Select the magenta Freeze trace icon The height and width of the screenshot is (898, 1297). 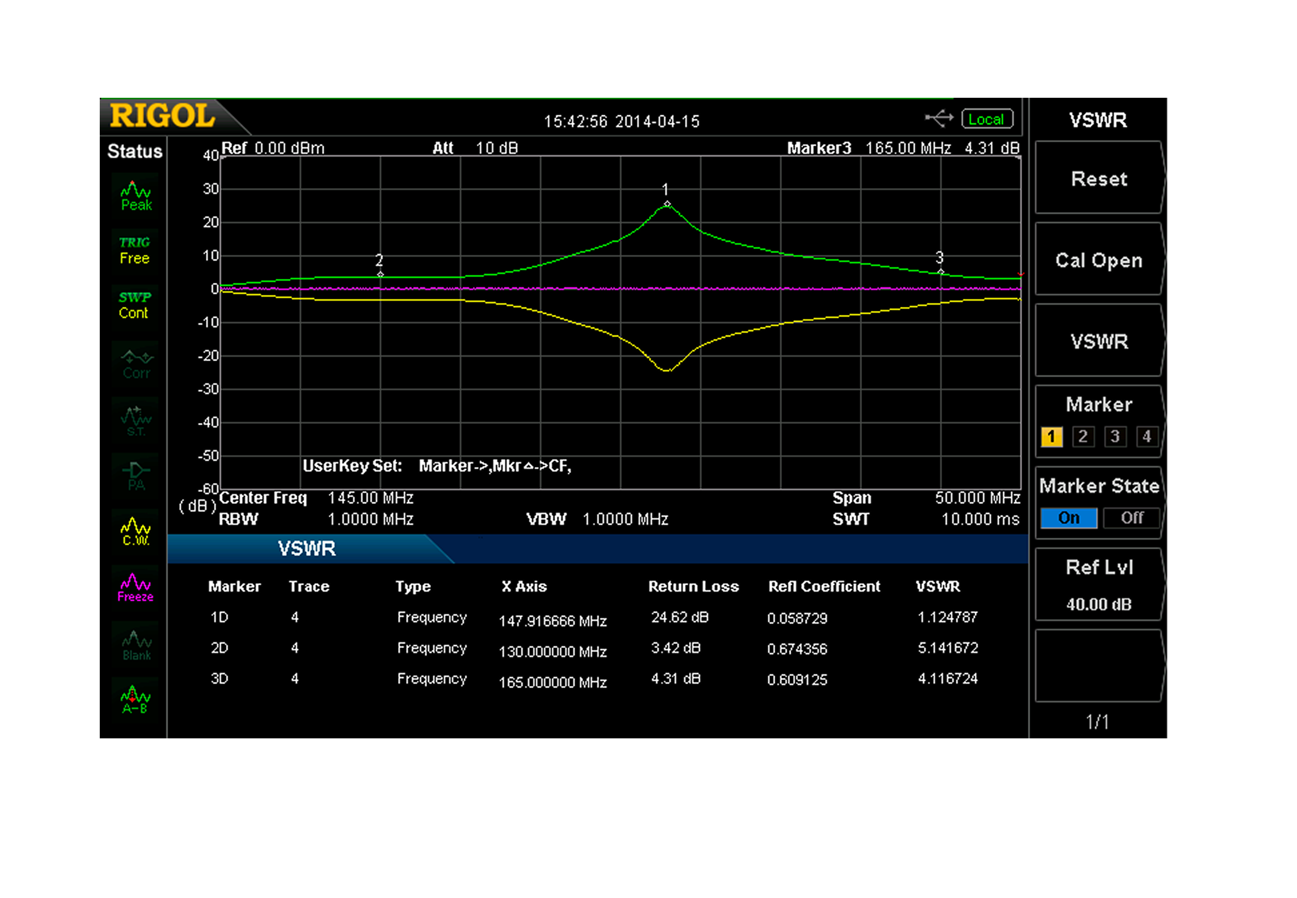coord(135,588)
